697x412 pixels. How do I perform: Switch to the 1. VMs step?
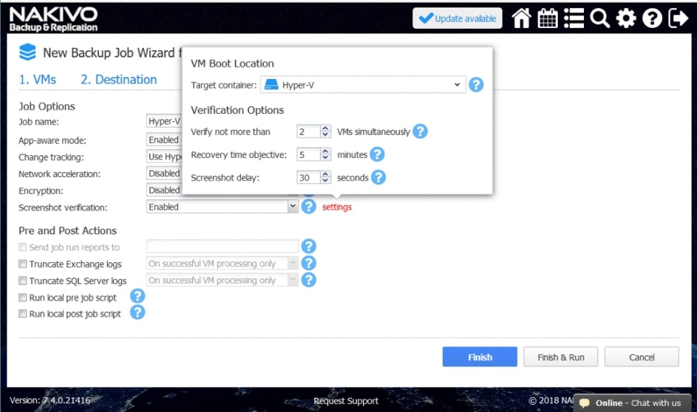click(x=37, y=80)
